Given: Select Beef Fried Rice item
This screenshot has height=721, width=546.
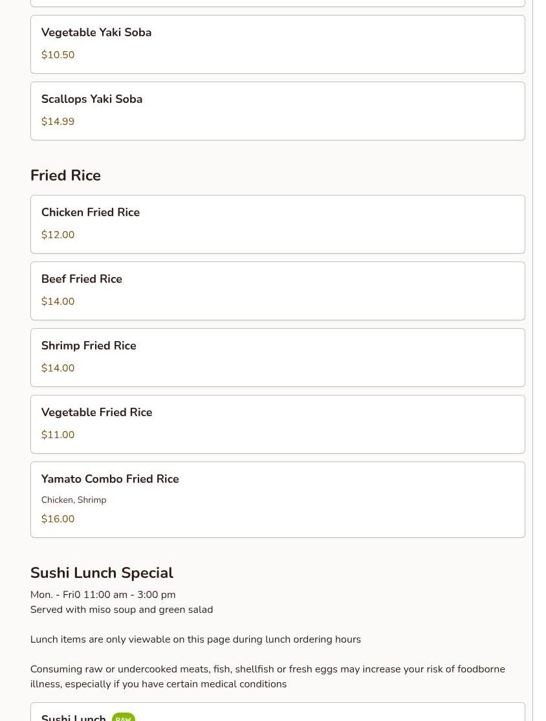Looking at the screenshot, I should click(278, 291).
